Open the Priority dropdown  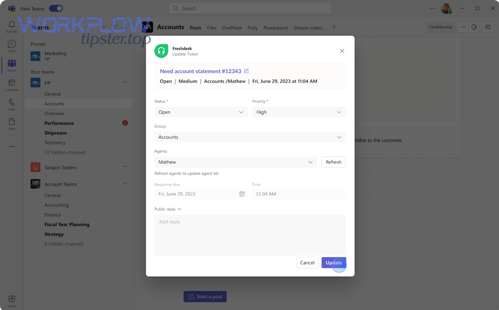point(299,112)
